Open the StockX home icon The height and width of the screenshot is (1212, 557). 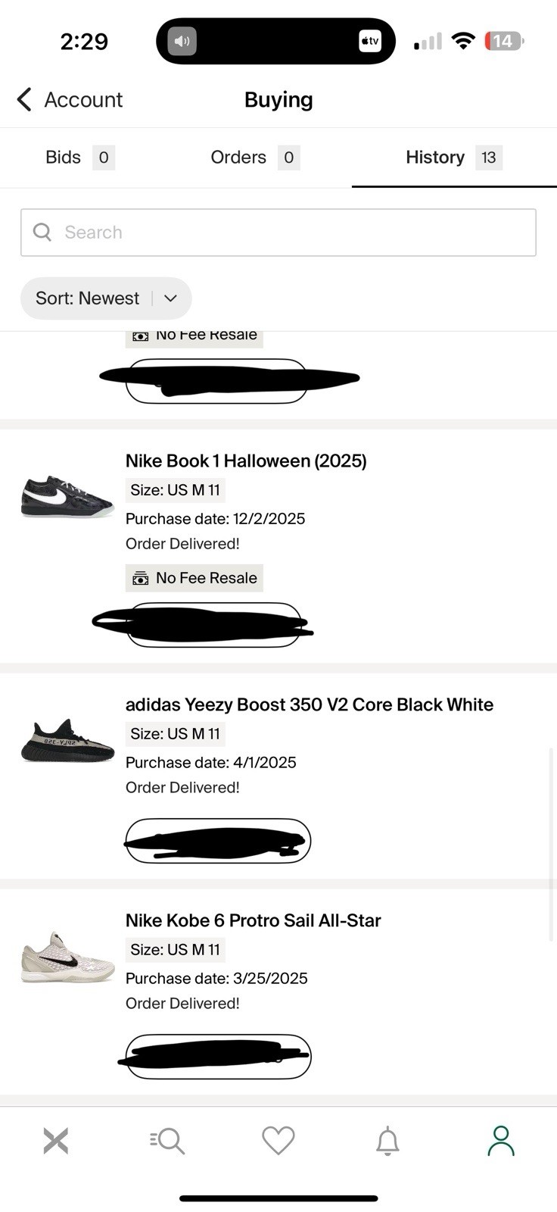click(x=55, y=1140)
